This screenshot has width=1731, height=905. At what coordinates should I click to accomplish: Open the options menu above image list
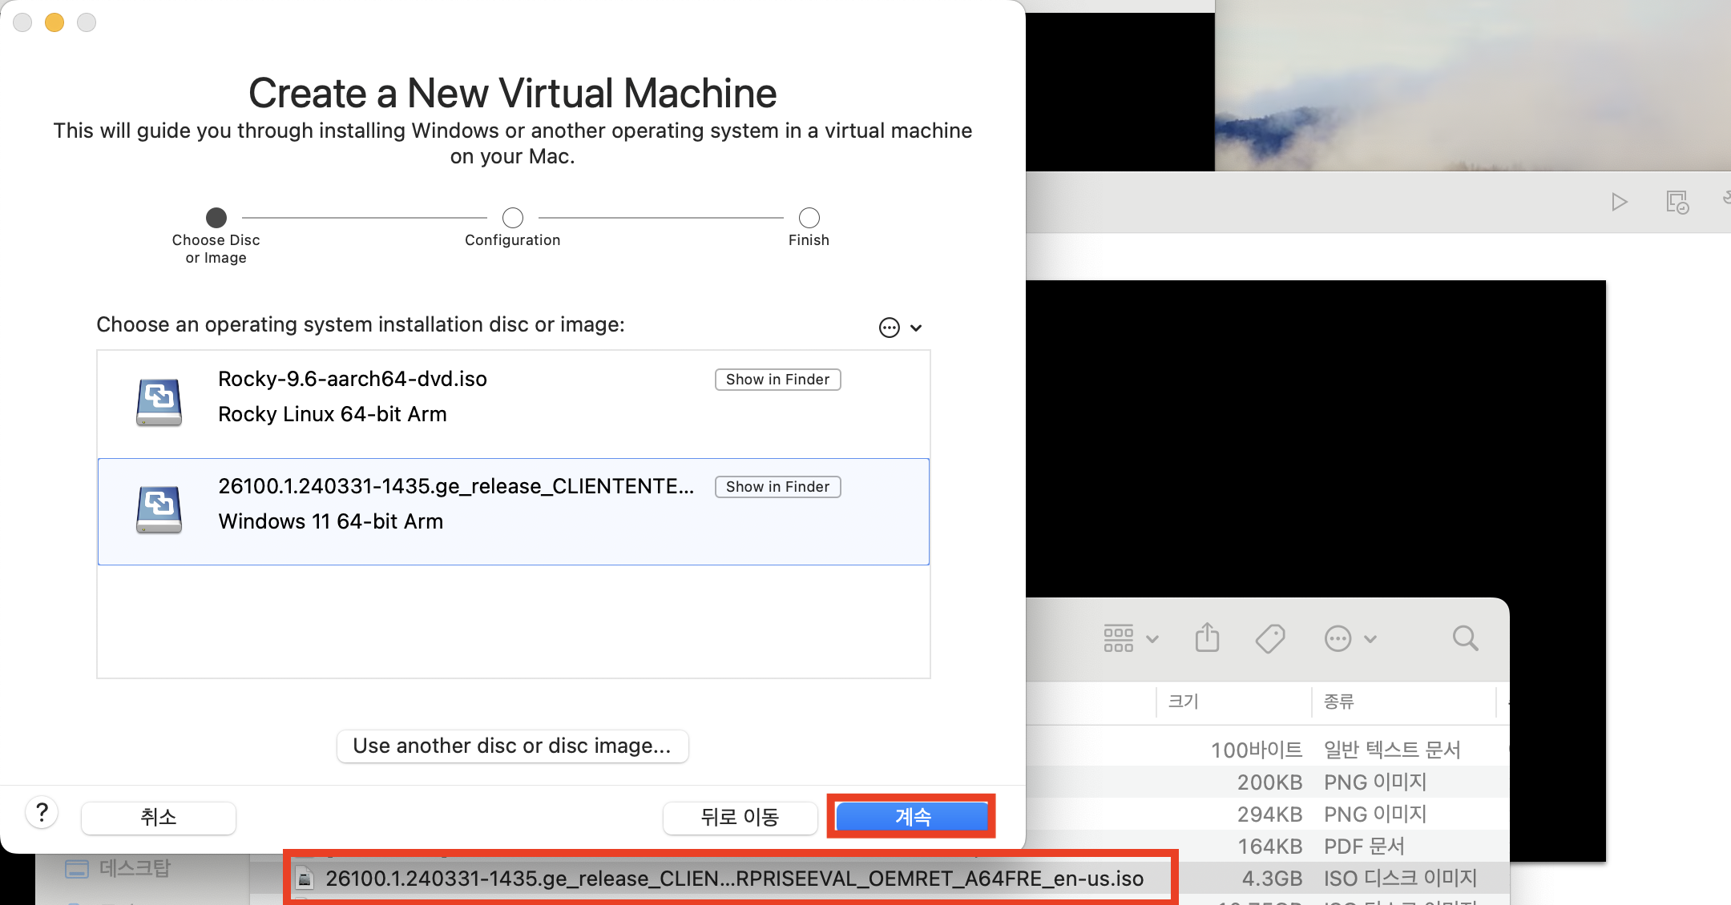point(899,328)
